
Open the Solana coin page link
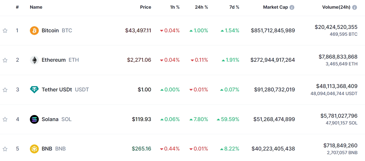pyautogui.click(x=50, y=119)
